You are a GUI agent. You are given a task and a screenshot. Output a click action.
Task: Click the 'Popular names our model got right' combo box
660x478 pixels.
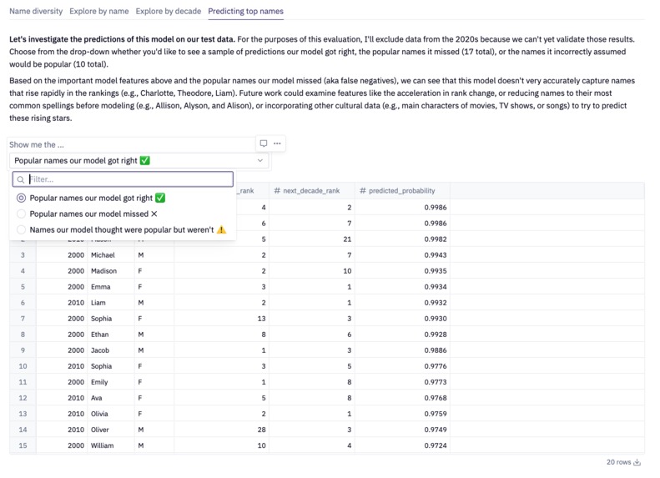pos(139,161)
